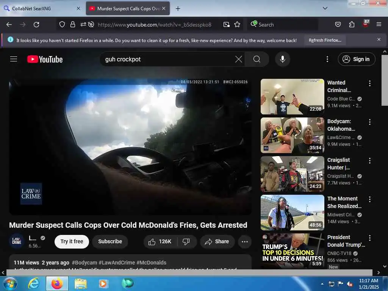Open the Craigslist Hunter video thumbnail
The width and height of the screenshot is (388, 291).
coord(292,174)
